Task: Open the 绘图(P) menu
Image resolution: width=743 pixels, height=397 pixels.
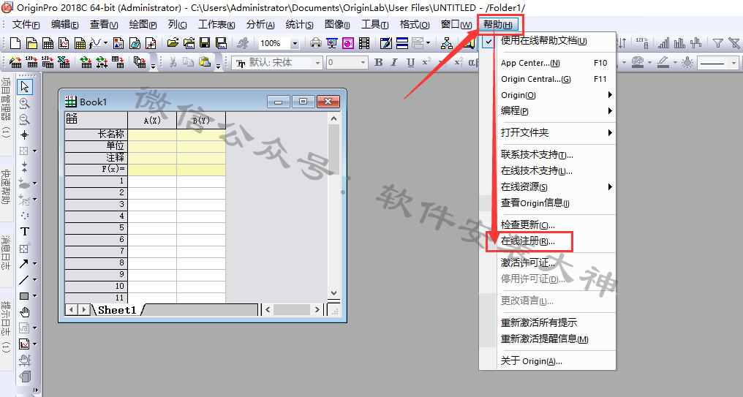Action: [143, 25]
